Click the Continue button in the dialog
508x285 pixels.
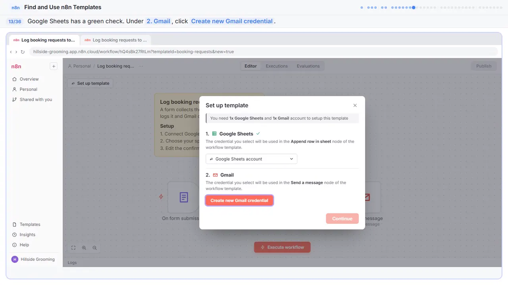click(342, 218)
